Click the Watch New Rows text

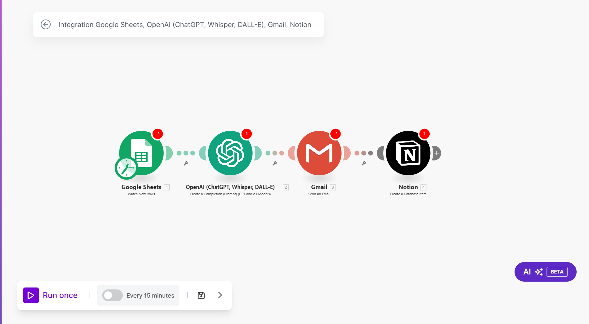(x=141, y=194)
